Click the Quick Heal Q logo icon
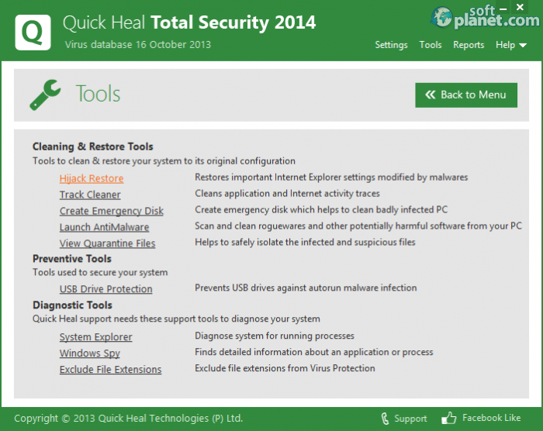 coord(33,33)
